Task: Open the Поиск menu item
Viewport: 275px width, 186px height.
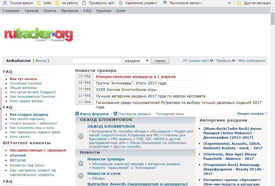Action: 50,11
